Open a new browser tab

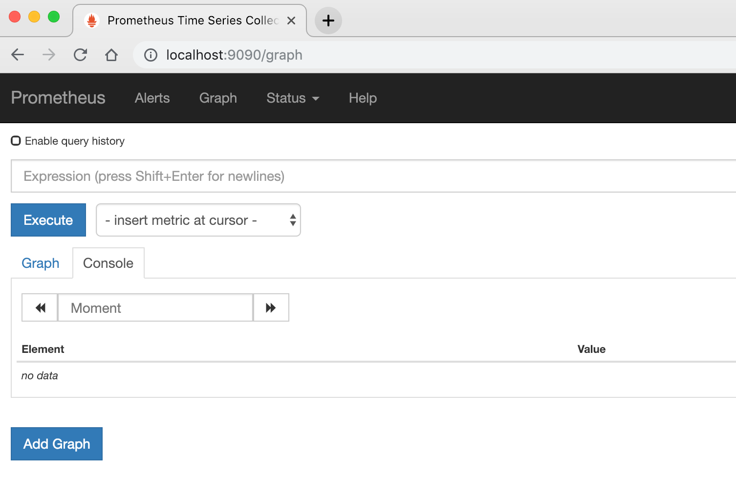click(x=328, y=21)
